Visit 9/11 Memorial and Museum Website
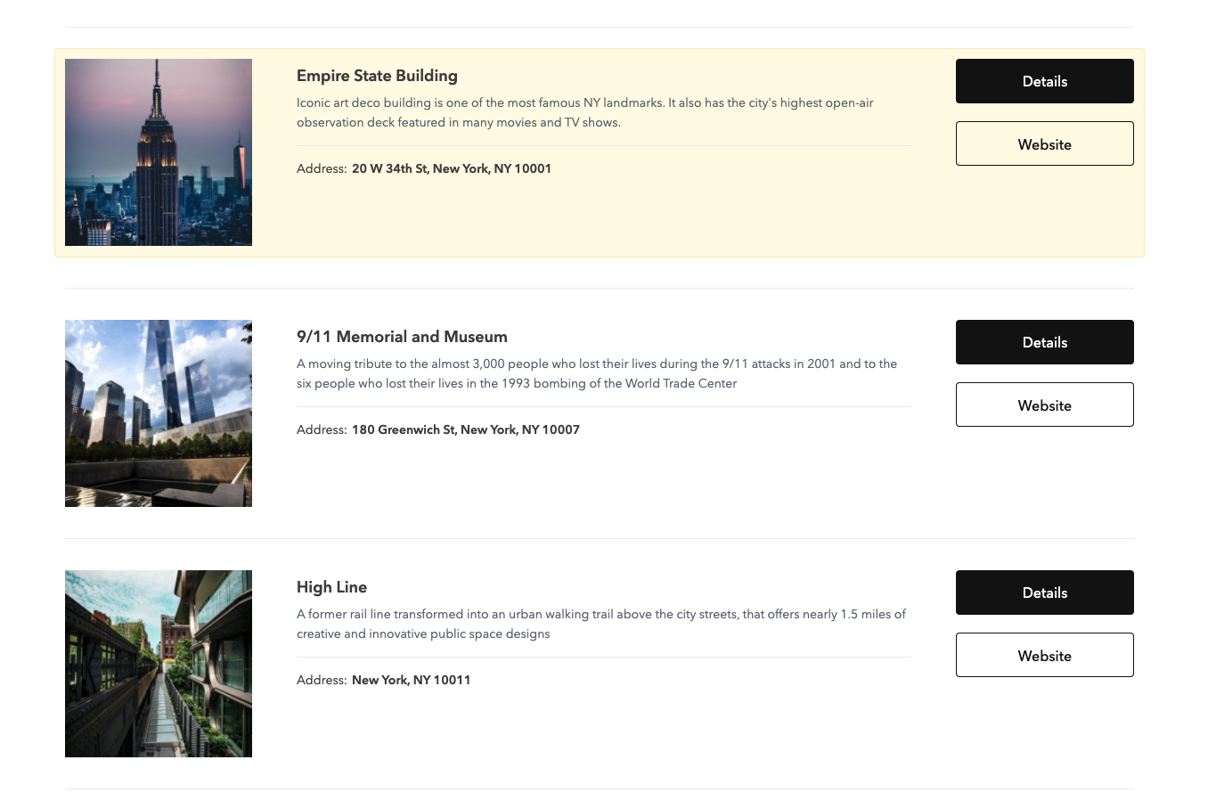This screenshot has height=809, width=1208. 1044,404
